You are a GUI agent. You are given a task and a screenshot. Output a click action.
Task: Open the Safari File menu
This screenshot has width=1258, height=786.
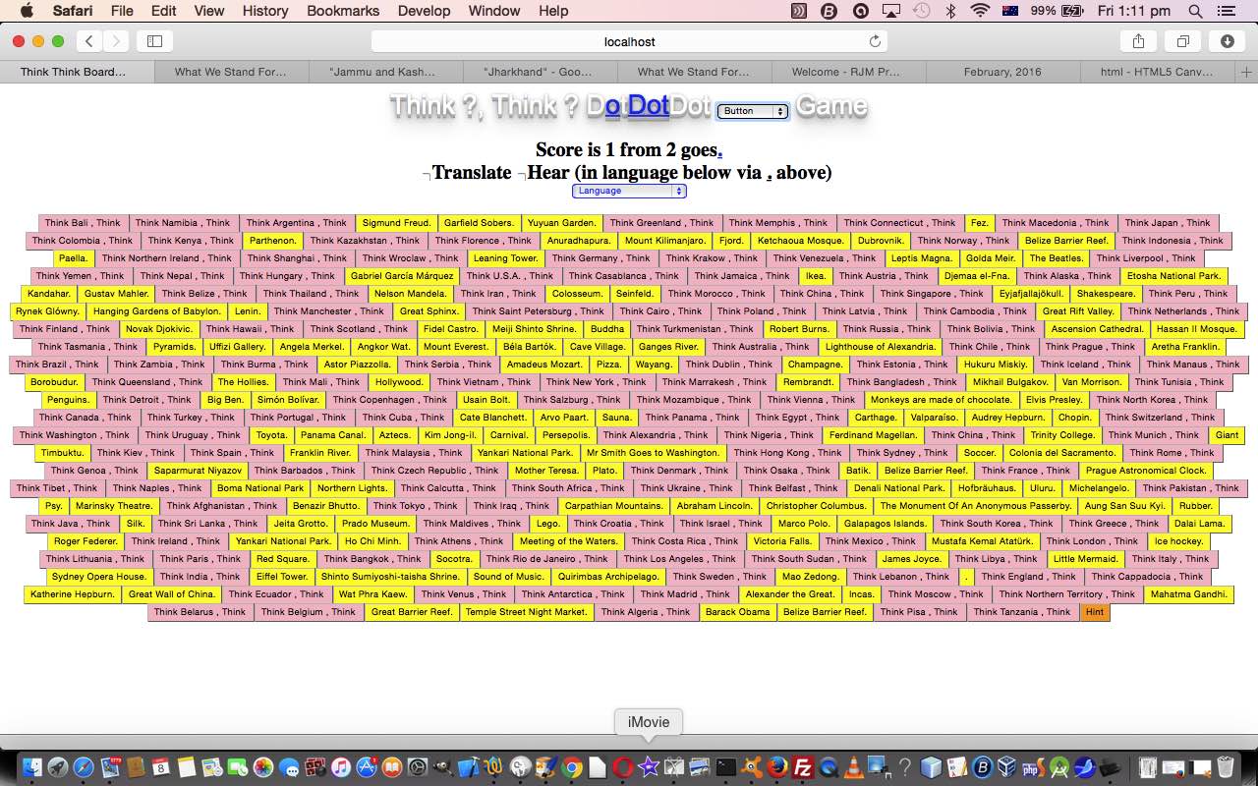click(x=122, y=11)
